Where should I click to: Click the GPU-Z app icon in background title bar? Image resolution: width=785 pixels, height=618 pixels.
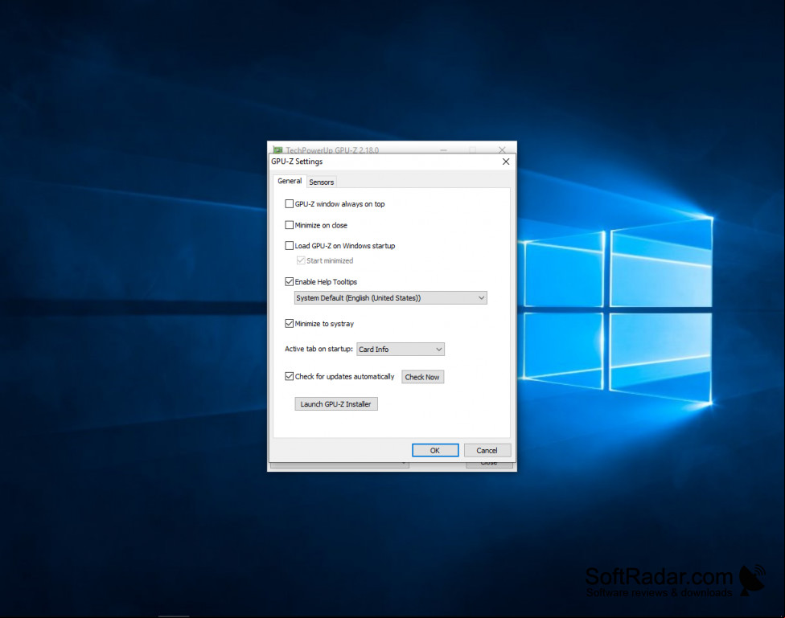(277, 149)
